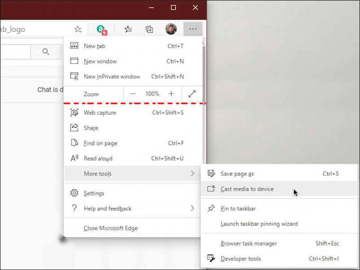
Task: Open the browser profile avatar
Action: [171, 29]
